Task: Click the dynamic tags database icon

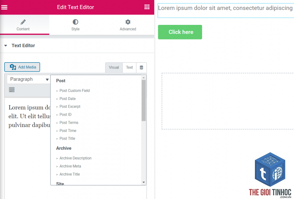Action: pyautogui.click(x=141, y=68)
